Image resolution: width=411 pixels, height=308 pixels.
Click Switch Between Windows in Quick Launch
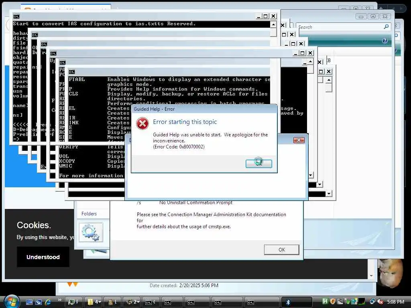pyautogui.click(x=39, y=302)
